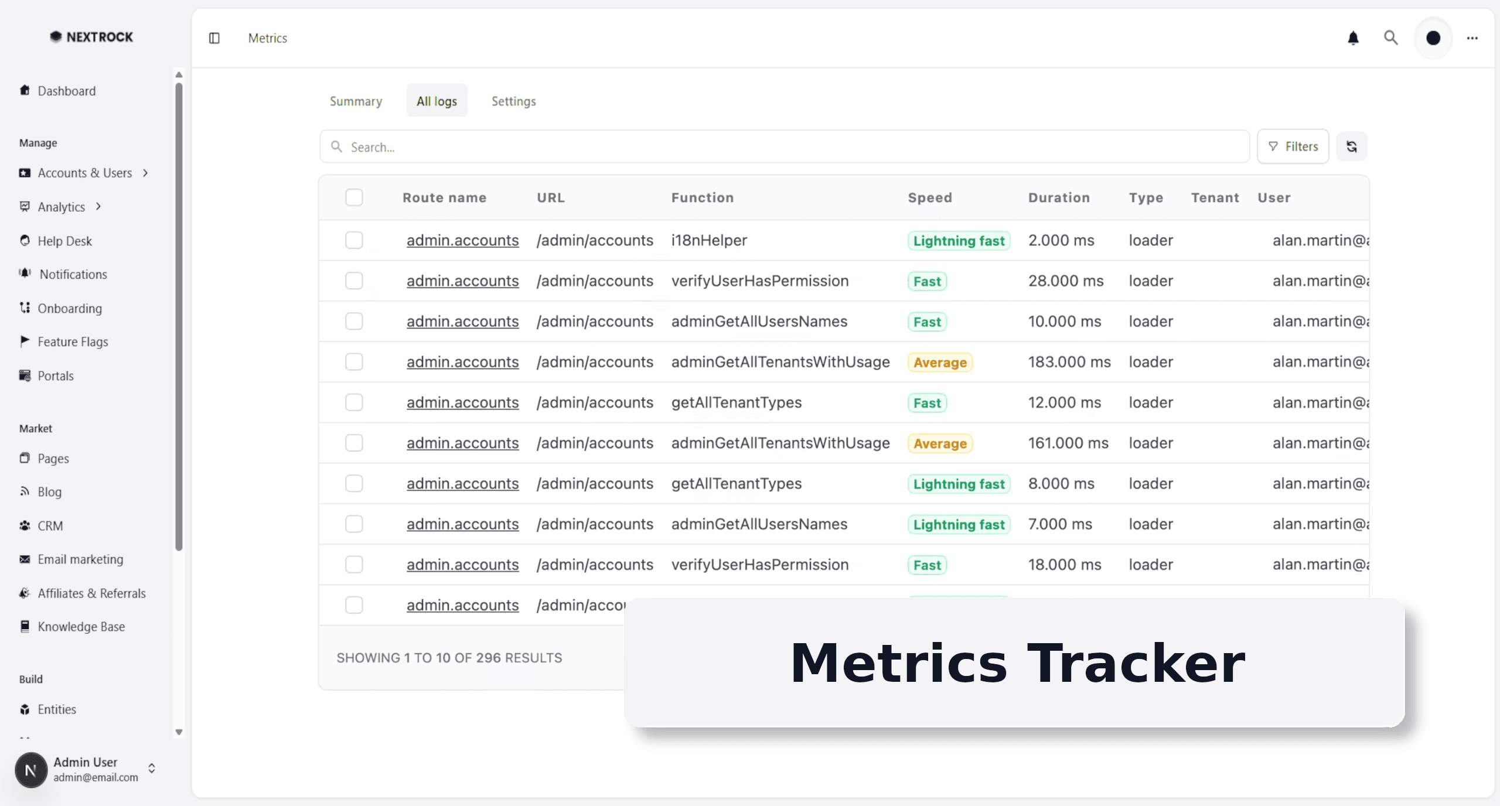This screenshot has width=1500, height=806.
Task: Check the getAllTenantTypes row checkbox
Action: pyautogui.click(x=354, y=402)
